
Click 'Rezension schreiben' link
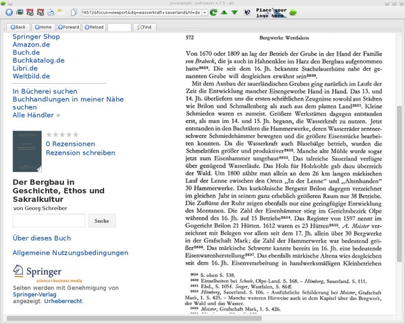[80, 153]
